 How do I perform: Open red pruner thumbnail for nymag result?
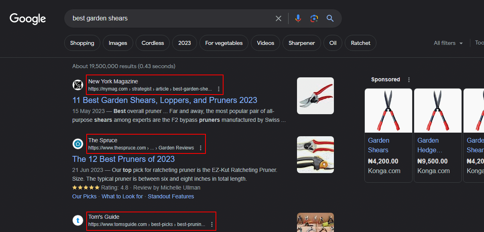[x=315, y=96]
